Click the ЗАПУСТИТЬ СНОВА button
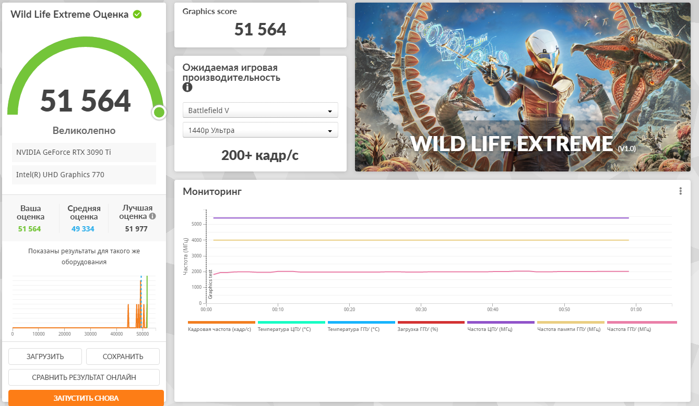Screen dimensions: 699x406 pyautogui.click(x=86, y=398)
